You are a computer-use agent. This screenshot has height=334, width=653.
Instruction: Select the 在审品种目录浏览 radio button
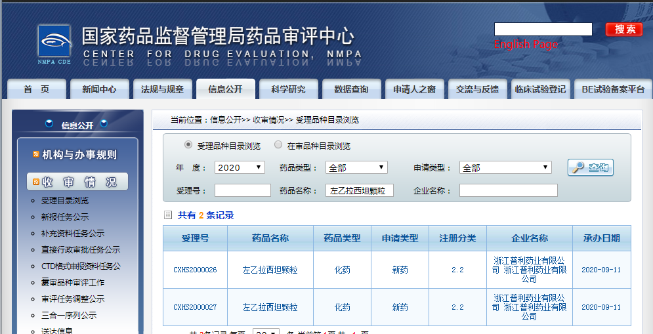click(278, 145)
